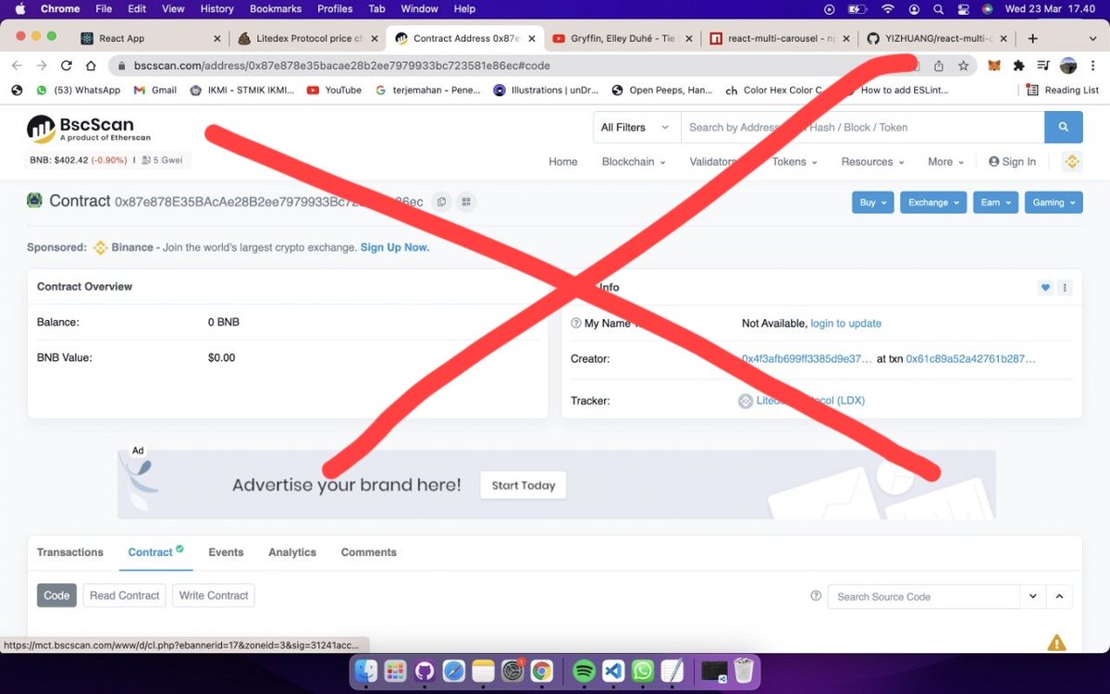The width and height of the screenshot is (1110, 694).
Task: Click the Home nav link
Action: pyautogui.click(x=563, y=161)
